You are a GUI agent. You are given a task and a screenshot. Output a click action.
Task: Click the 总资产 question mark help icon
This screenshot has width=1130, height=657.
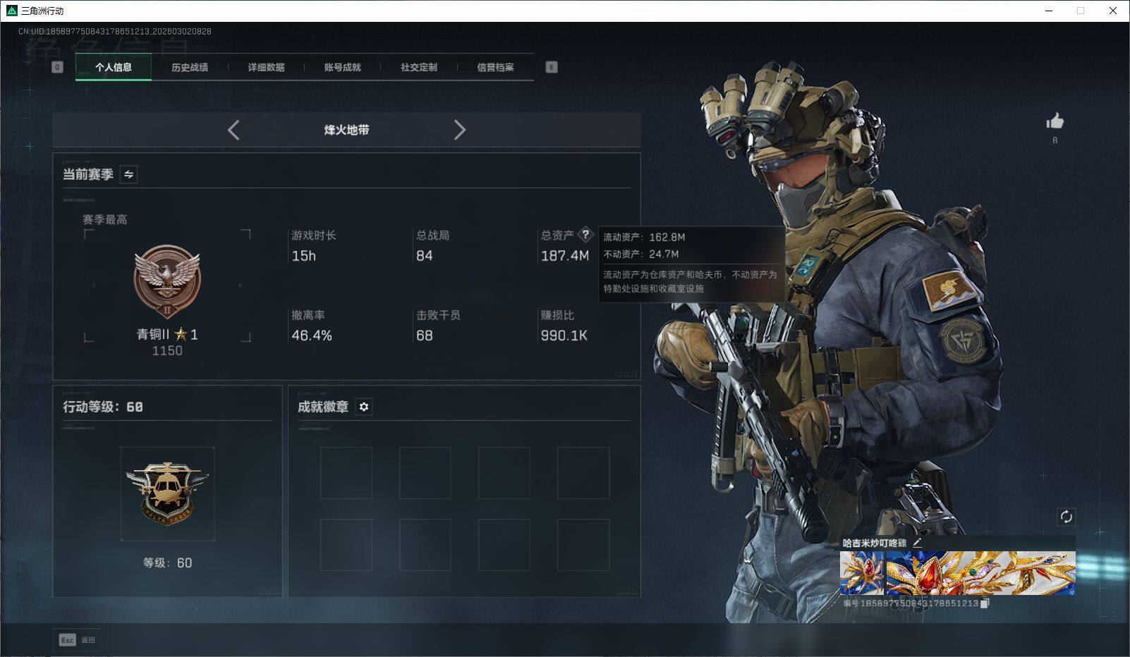point(585,235)
